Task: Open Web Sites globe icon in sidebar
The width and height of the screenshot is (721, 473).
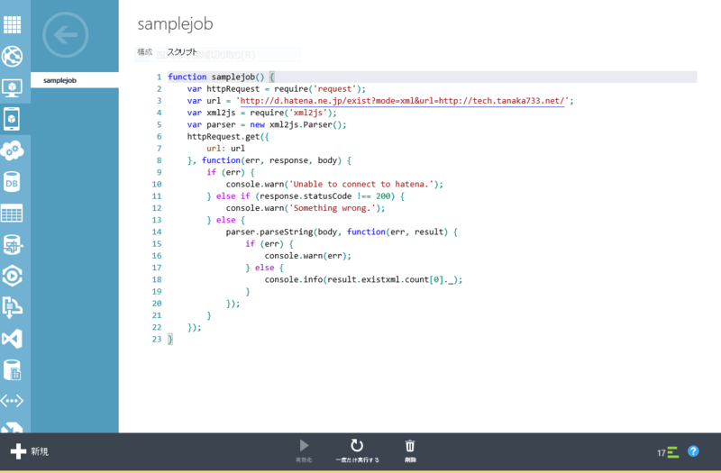Action: pyautogui.click(x=12, y=56)
